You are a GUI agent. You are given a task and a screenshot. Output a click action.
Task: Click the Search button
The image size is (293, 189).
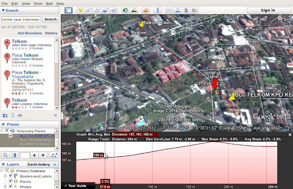click(51, 19)
